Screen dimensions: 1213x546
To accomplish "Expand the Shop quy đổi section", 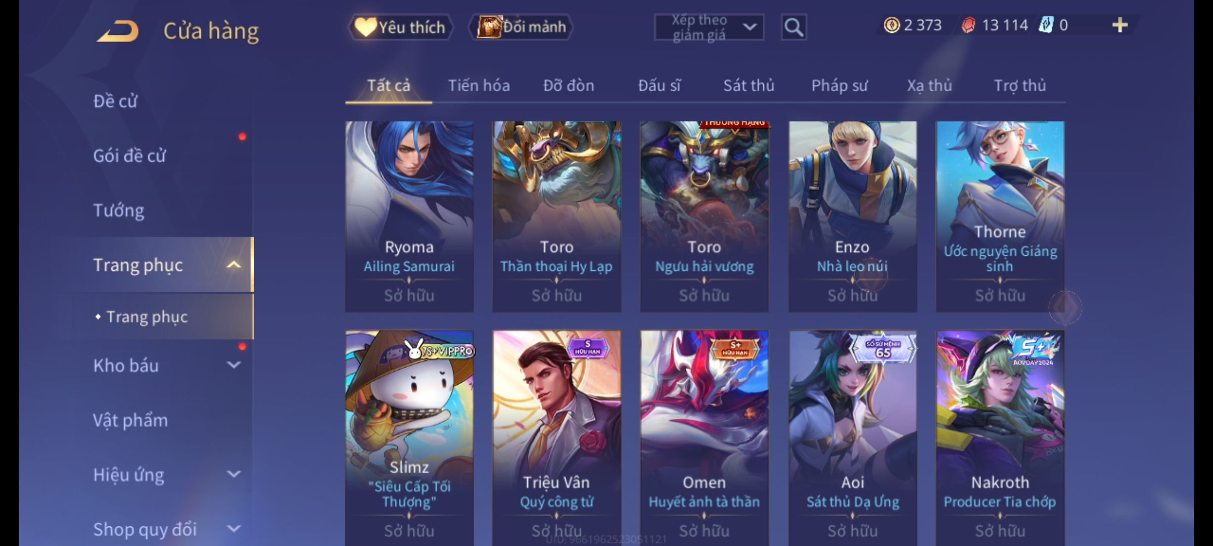I will click(234, 529).
